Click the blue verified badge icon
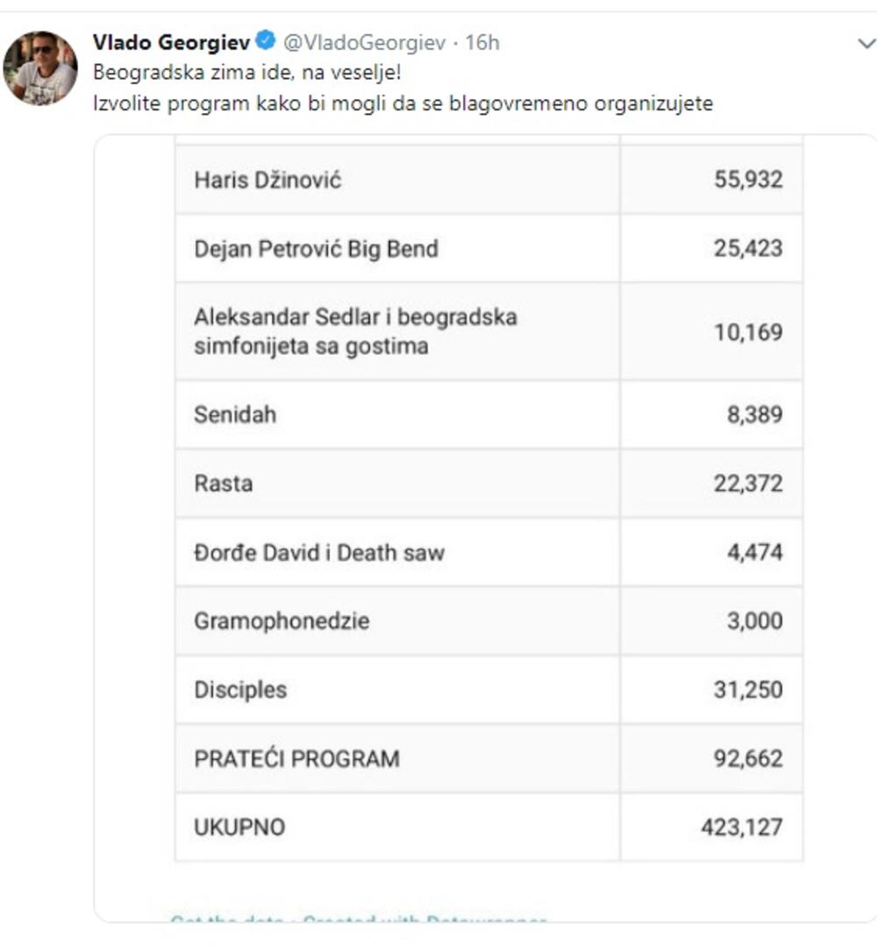Screen dimensions: 877x945 click(266, 40)
